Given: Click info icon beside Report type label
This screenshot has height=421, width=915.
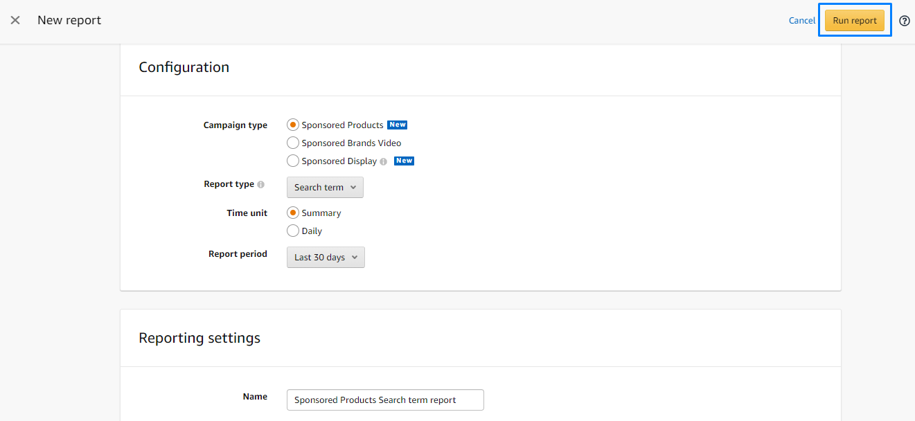Looking at the screenshot, I should 261,185.
